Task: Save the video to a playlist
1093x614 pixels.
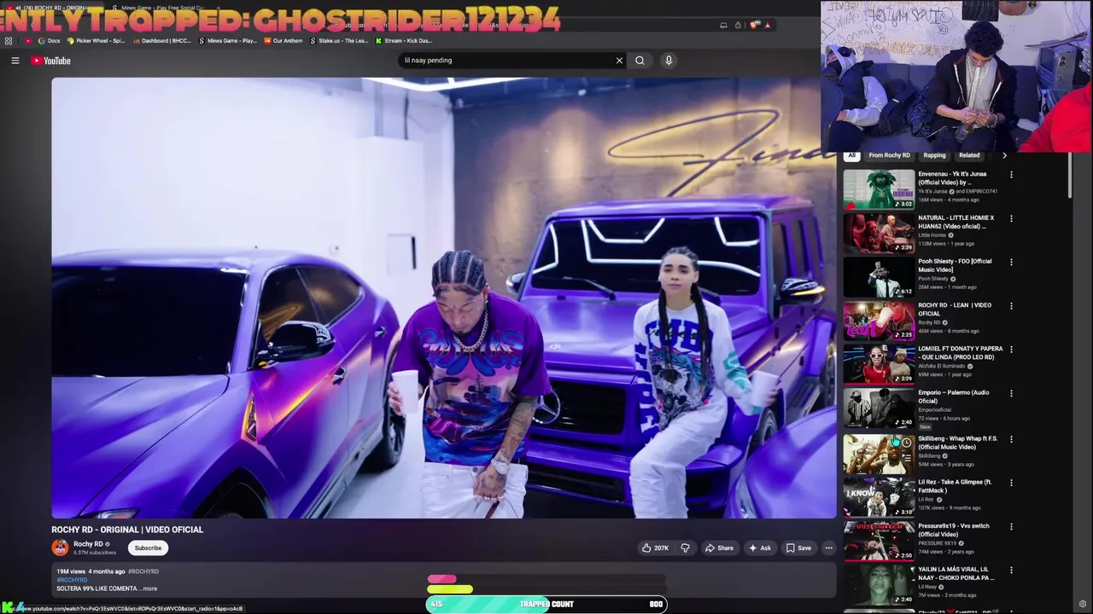Action: click(798, 548)
